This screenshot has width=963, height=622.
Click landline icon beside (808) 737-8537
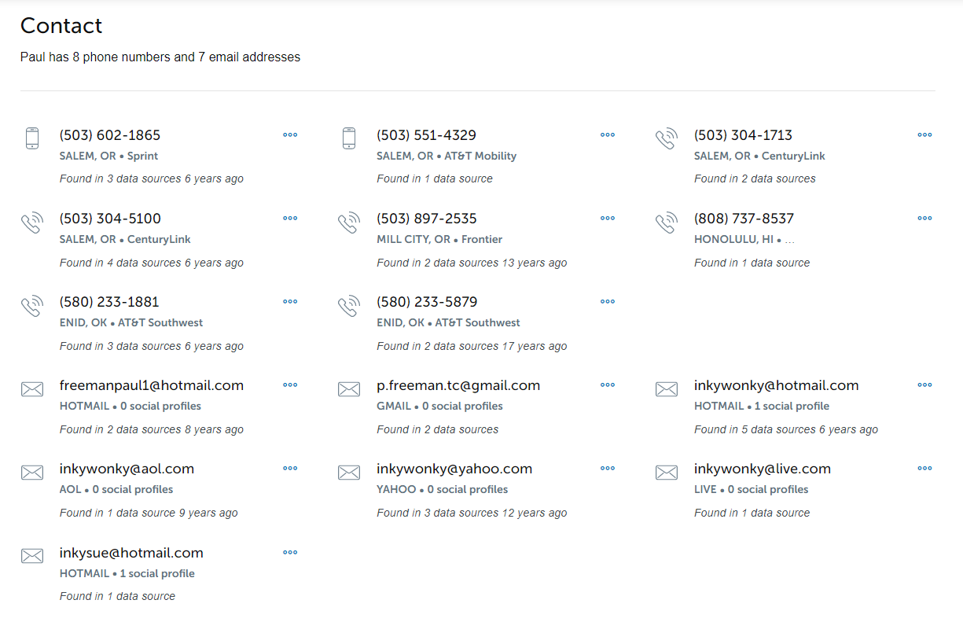(667, 223)
